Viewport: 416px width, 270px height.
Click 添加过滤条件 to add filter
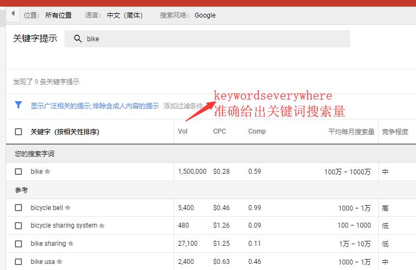pyautogui.click(x=183, y=106)
